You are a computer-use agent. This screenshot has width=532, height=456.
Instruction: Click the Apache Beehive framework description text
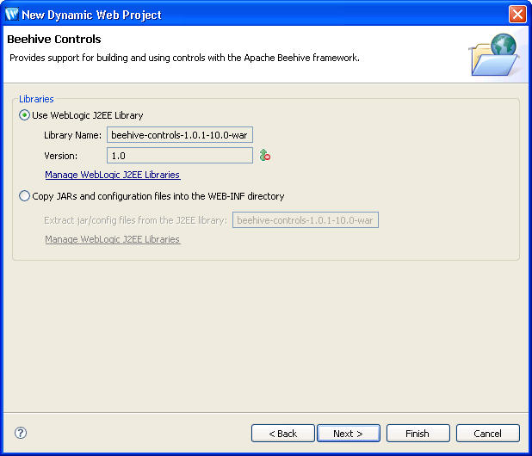184,58
